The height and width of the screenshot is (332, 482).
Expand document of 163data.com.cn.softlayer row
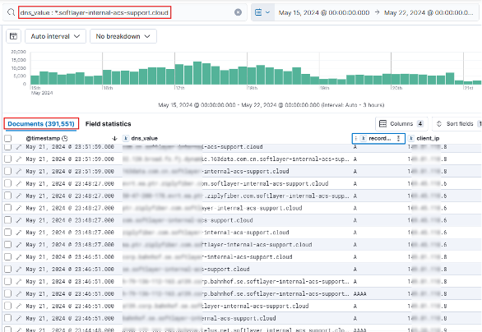(x=19, y=159)
